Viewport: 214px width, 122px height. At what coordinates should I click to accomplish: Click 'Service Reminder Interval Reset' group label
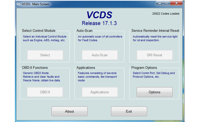pos(155,31)
